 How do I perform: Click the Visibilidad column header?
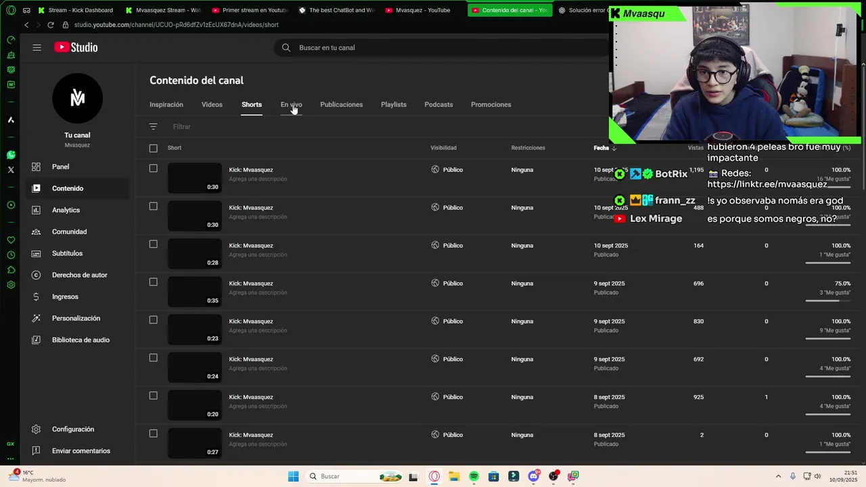[x=444, y=147]
